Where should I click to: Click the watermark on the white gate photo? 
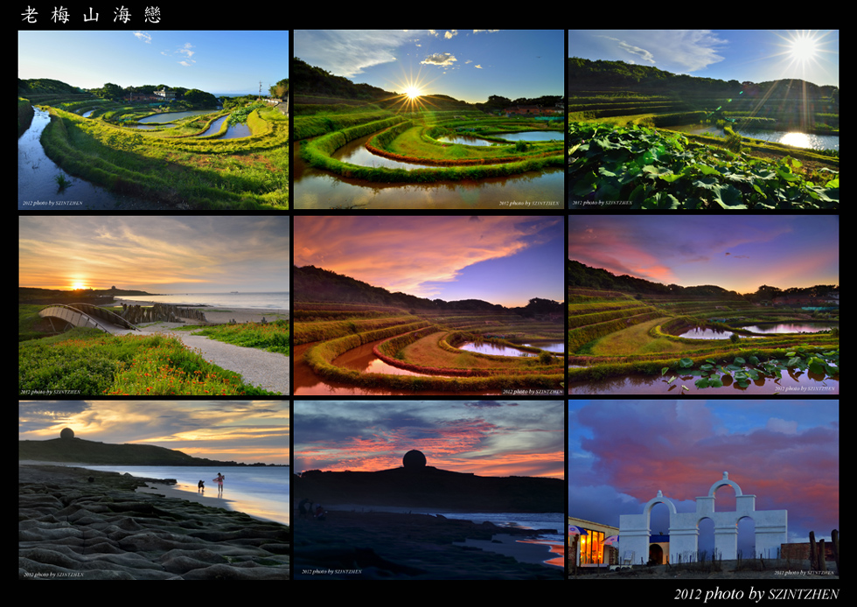point(805,573)
